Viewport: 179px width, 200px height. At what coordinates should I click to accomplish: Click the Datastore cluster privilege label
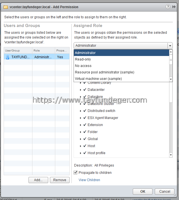pyautogui.click(x=101, y=104)
